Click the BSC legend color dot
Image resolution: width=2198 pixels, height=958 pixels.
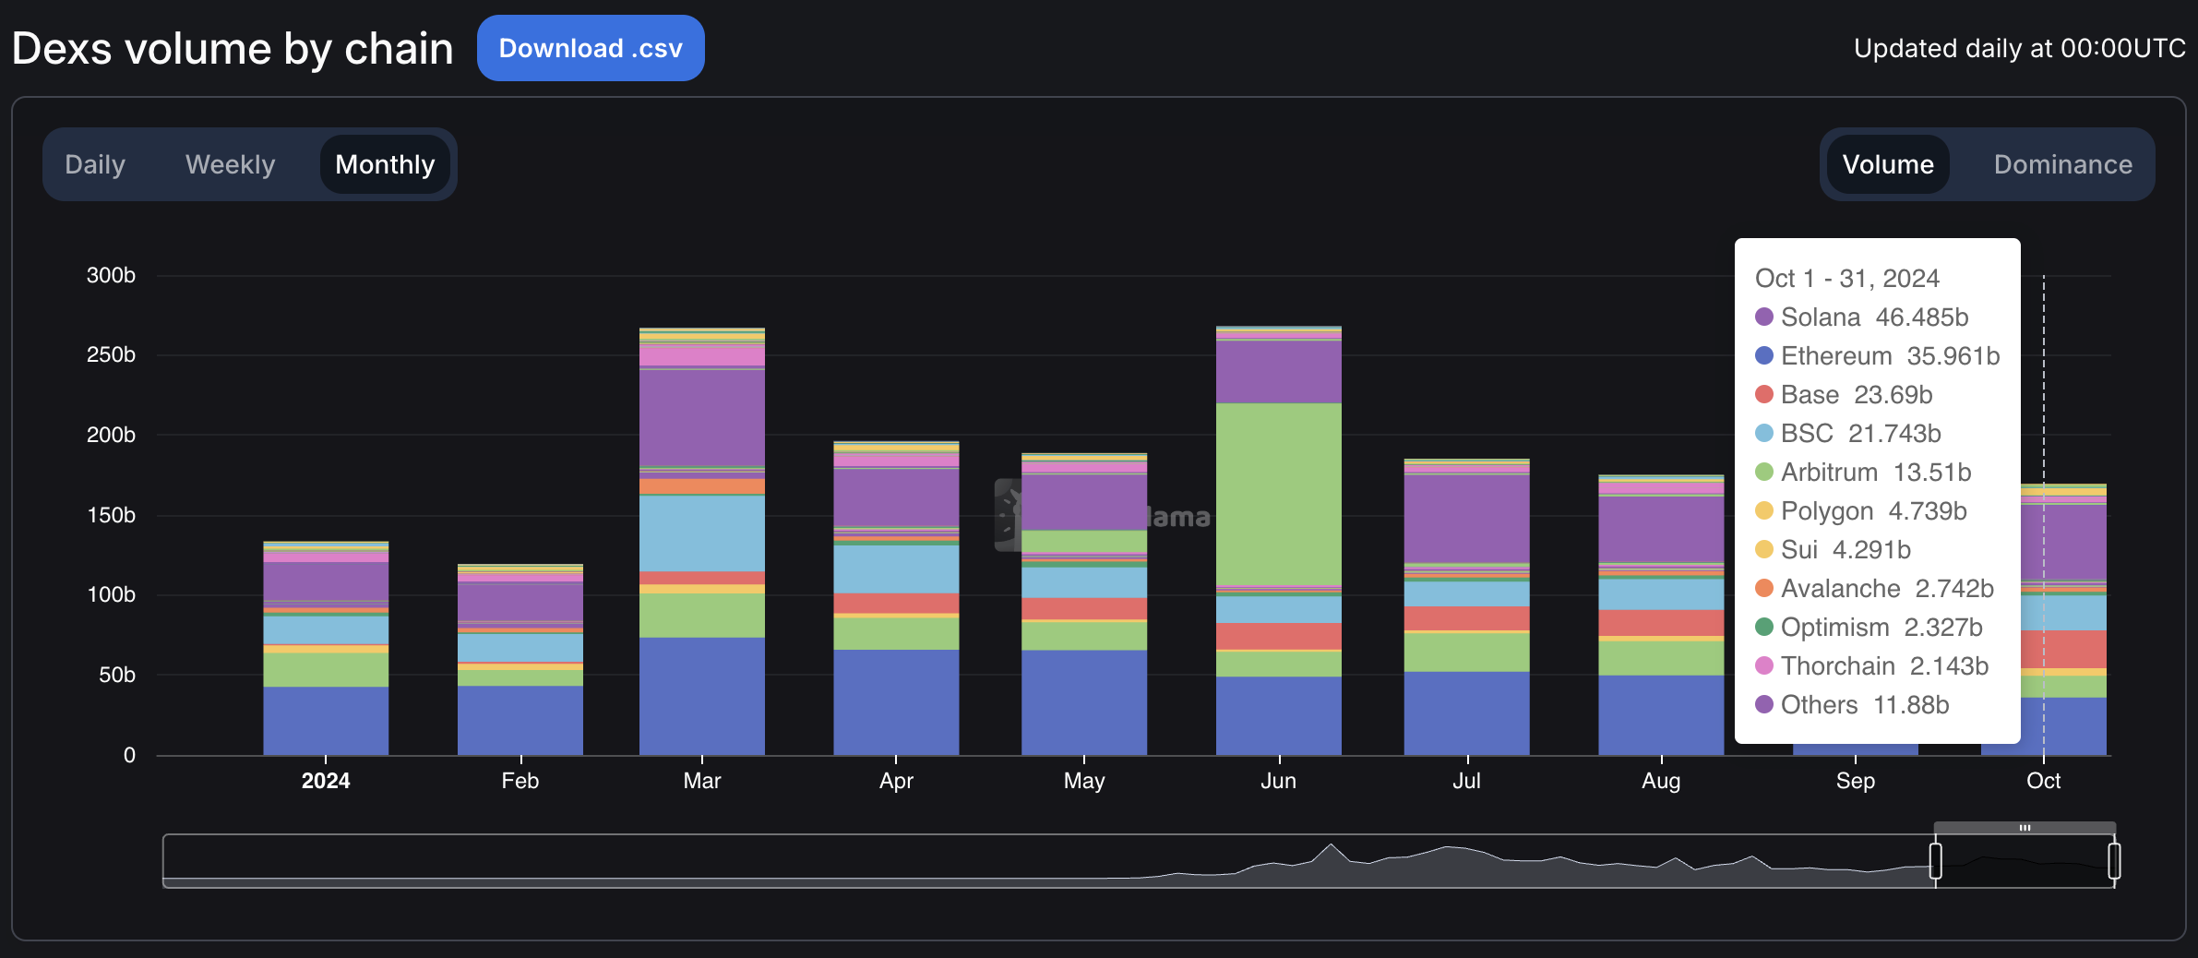click(1765, 433)
